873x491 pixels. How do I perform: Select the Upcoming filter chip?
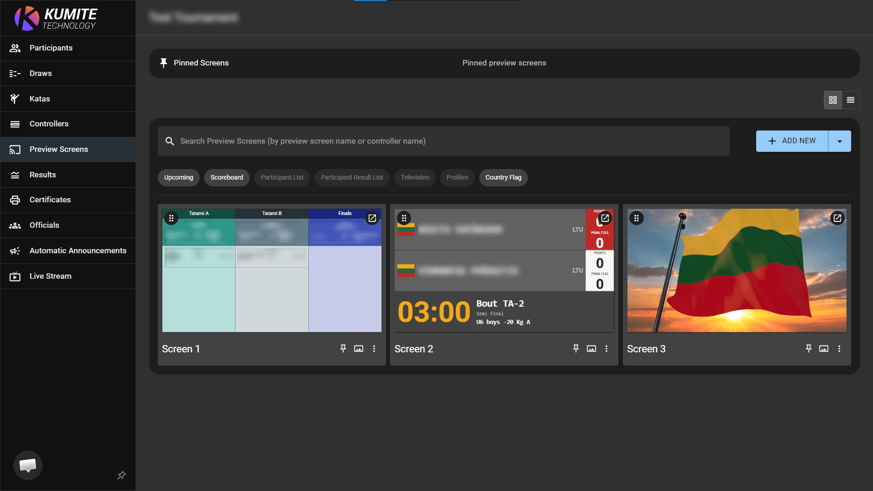pos(178,177)
